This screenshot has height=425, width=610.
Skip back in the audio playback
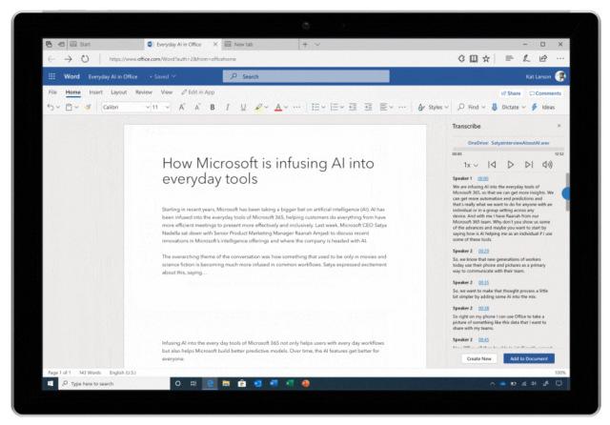point(492,165)
